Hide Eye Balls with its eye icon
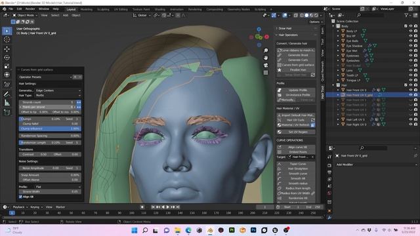 tap(411, 41)
